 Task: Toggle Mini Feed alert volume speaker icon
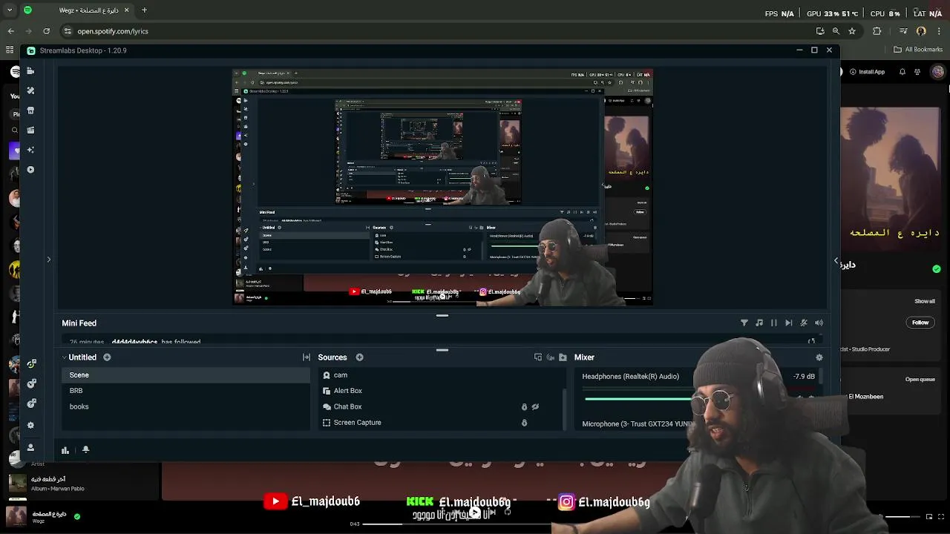[x=819, y=323]
